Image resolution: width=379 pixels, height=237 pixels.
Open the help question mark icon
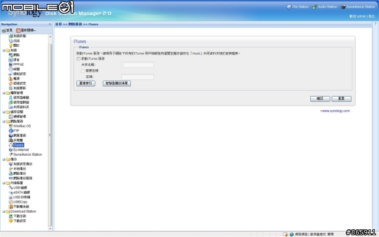coord(375,24)
